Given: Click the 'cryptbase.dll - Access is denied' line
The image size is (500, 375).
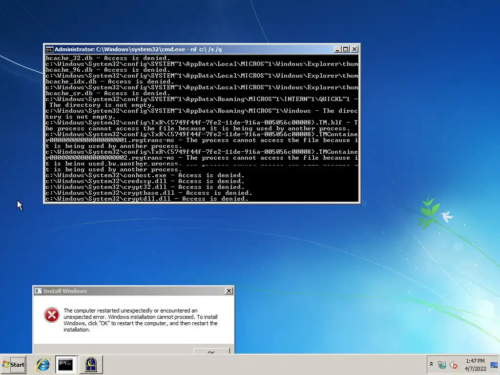Looking at the screenshot, I should (x=149, y=193).
